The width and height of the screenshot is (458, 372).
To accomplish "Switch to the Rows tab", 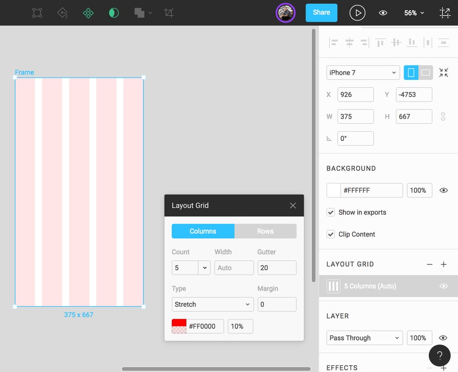I will point(265,231).
